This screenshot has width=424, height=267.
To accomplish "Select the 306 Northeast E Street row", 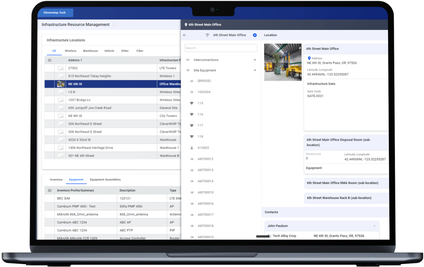I will pyautogui.click(x=113, y=124).
